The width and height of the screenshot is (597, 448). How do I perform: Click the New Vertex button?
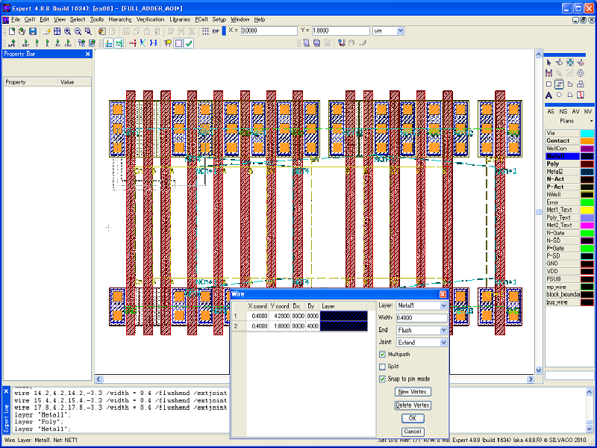coord(413,392)
